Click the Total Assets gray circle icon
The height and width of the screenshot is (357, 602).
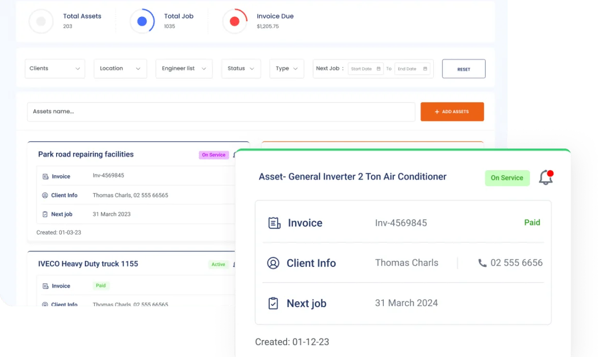tap(41, 21)
